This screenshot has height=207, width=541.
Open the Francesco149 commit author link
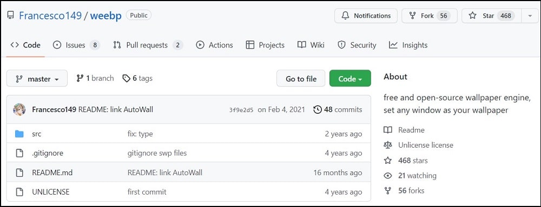click(x=54, y=109)
